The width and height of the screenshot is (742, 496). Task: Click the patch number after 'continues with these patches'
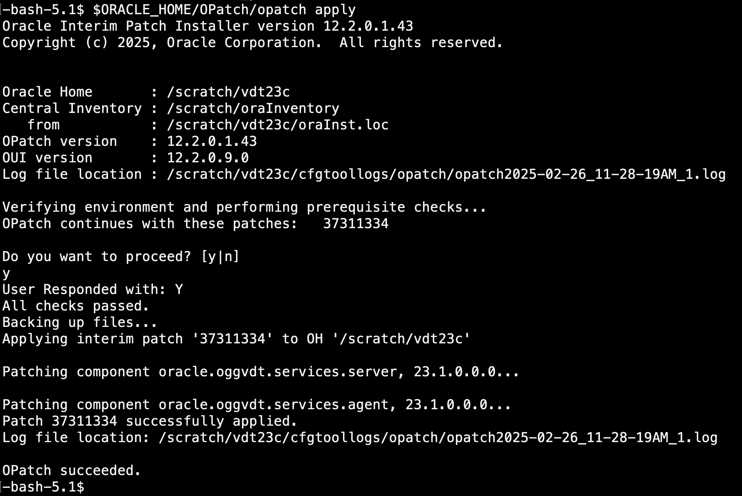tap(356, 224)
